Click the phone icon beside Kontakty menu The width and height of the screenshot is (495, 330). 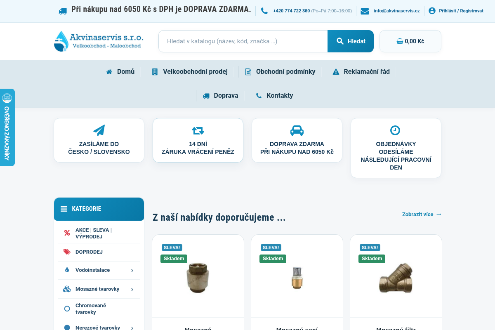tap(259, 96)
